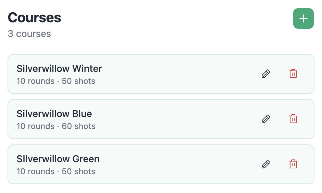Remove Silverwillow Blue using its trash icon

coord(293,119)
